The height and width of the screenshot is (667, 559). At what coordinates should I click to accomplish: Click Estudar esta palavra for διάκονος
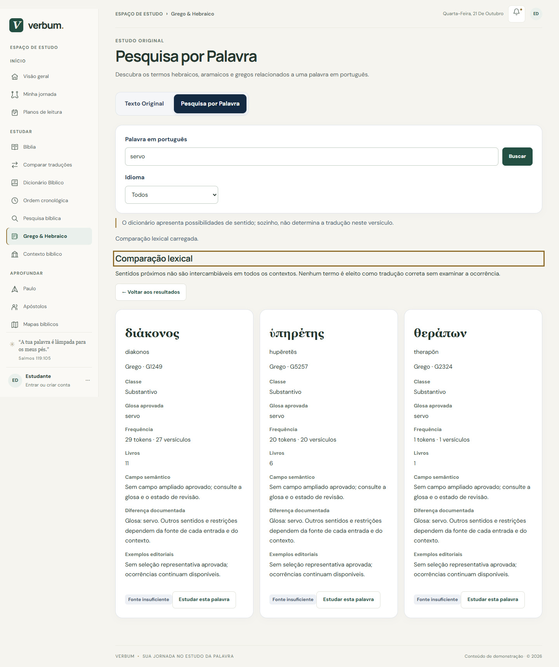[204, 599]
